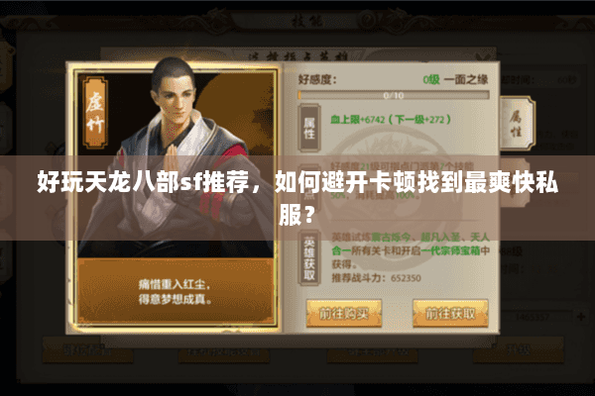
Task: Select the 英雄获取 side label
Action: pyautogui.click(x=309, y=258)
